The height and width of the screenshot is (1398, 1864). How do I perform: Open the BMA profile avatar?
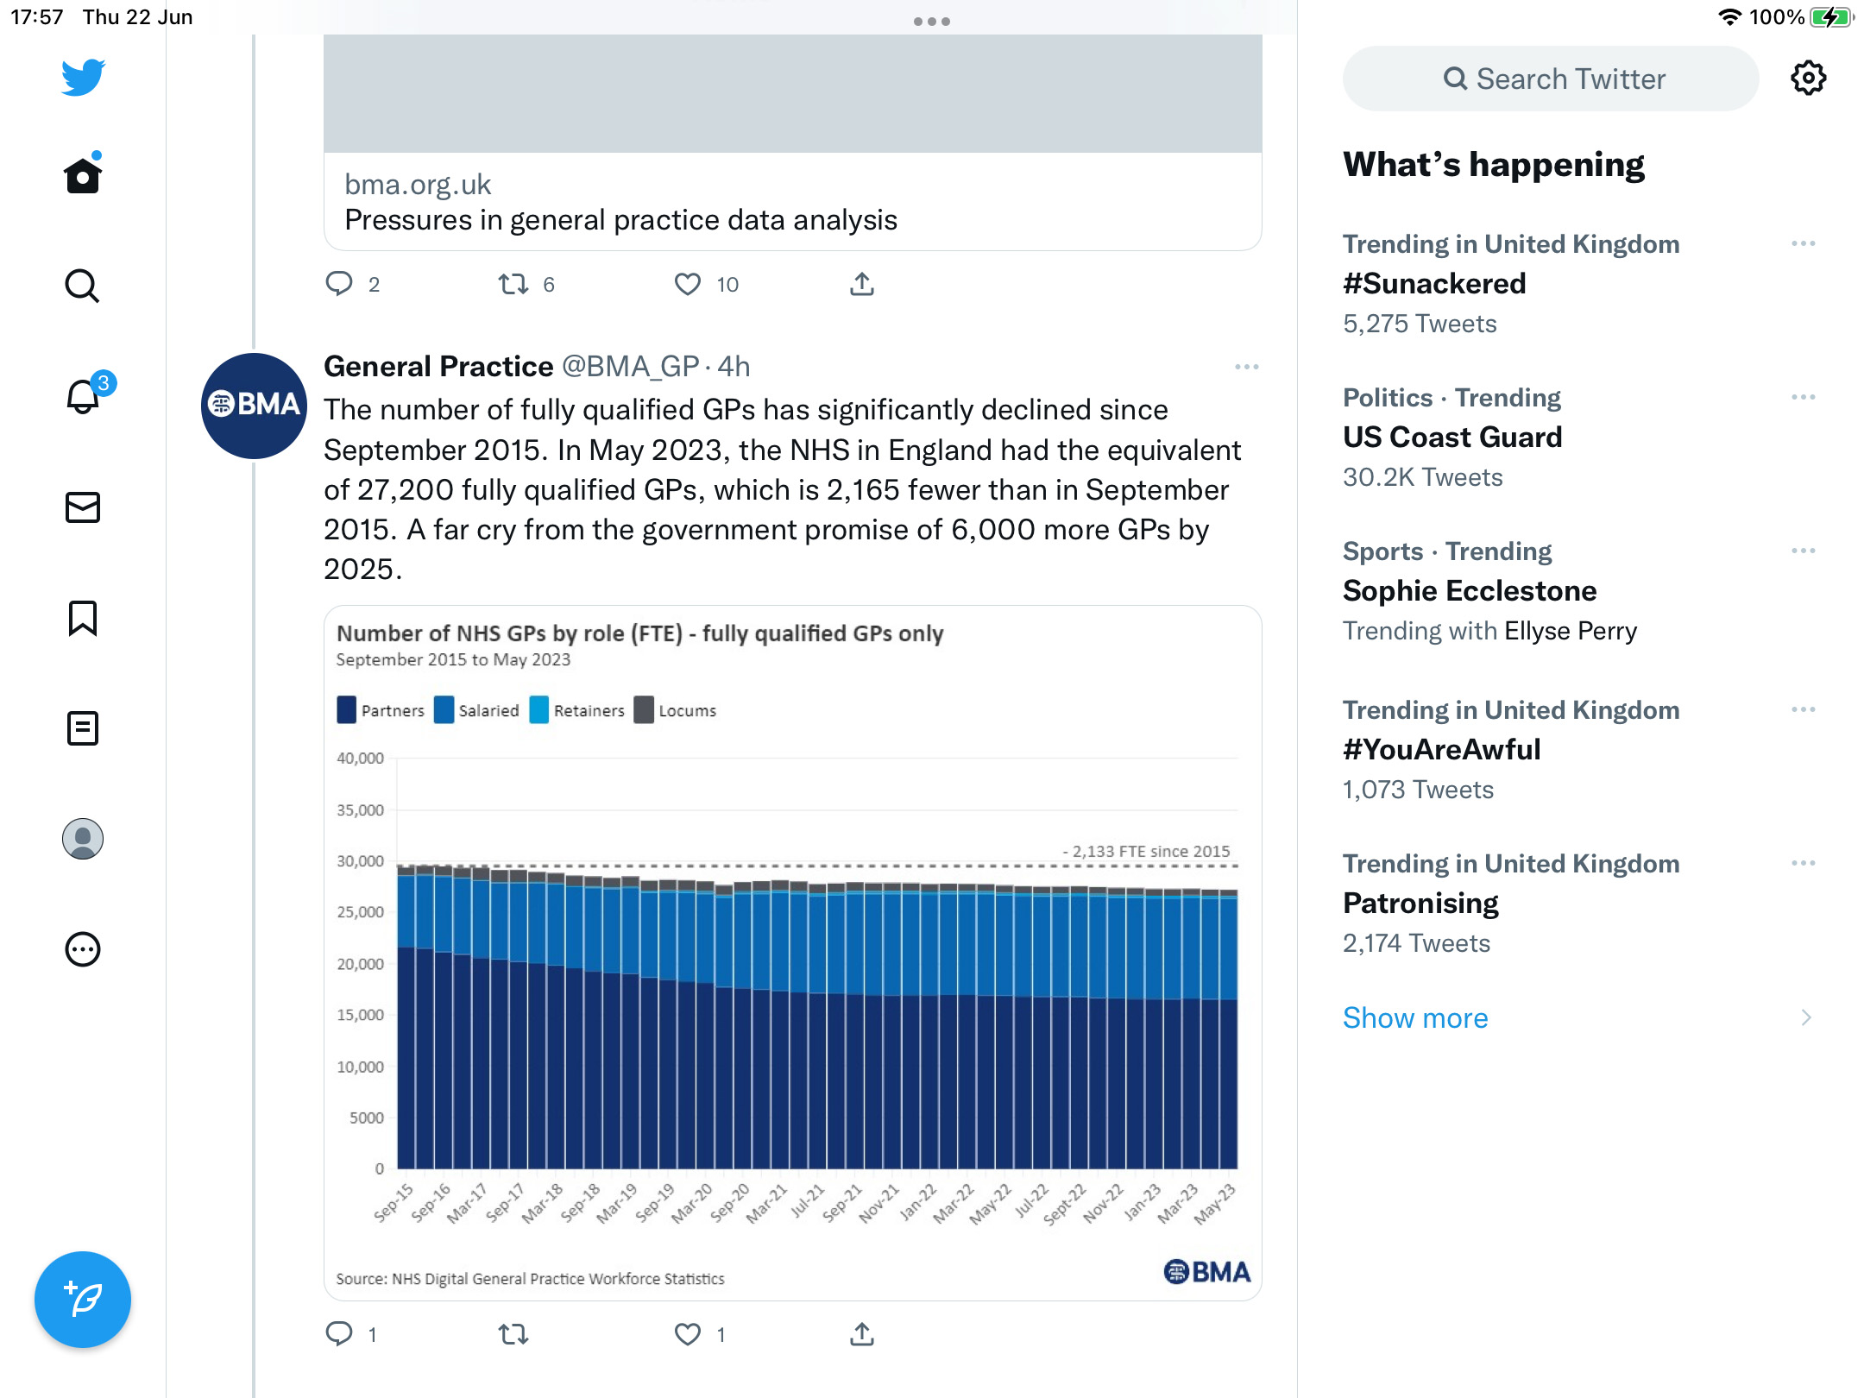[254, 405]
